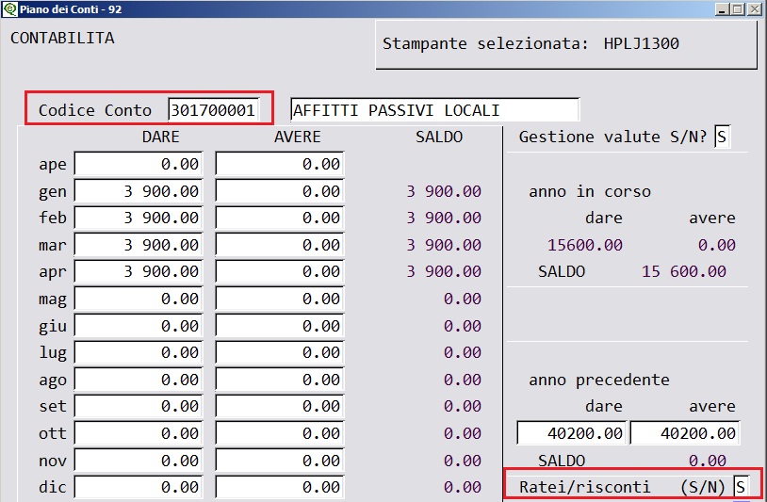Click the apr SALDO value 3 900.00
The image size is (767, 502).
[444, 272]
